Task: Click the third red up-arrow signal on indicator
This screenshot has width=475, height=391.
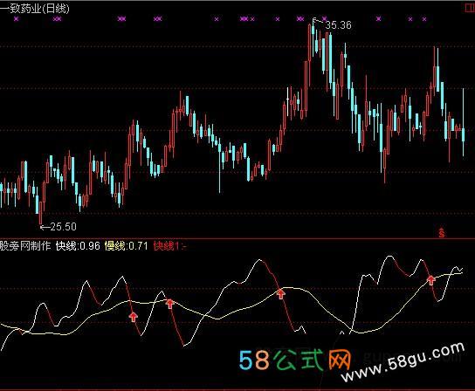Action: [x=281, y=294]
